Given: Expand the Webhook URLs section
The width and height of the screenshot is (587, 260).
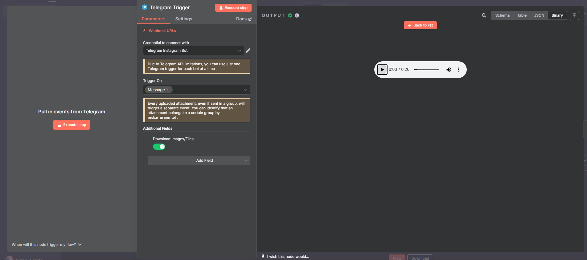Looking at the screenshot, I should (x=159, y=30).
